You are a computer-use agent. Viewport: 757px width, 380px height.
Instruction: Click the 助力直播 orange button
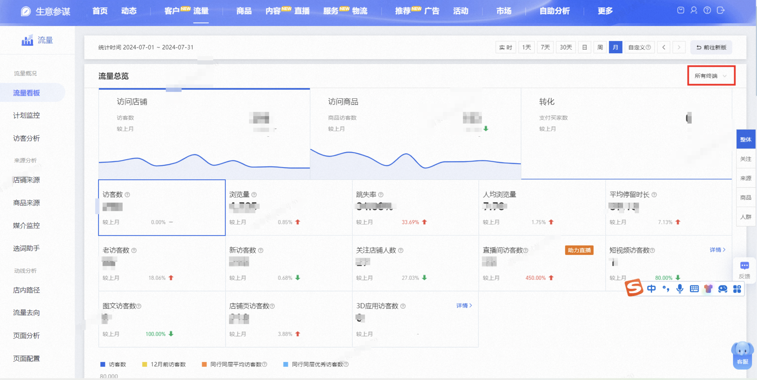pos(579,250)
